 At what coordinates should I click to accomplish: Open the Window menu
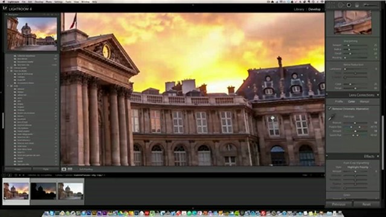pos(85,1)
